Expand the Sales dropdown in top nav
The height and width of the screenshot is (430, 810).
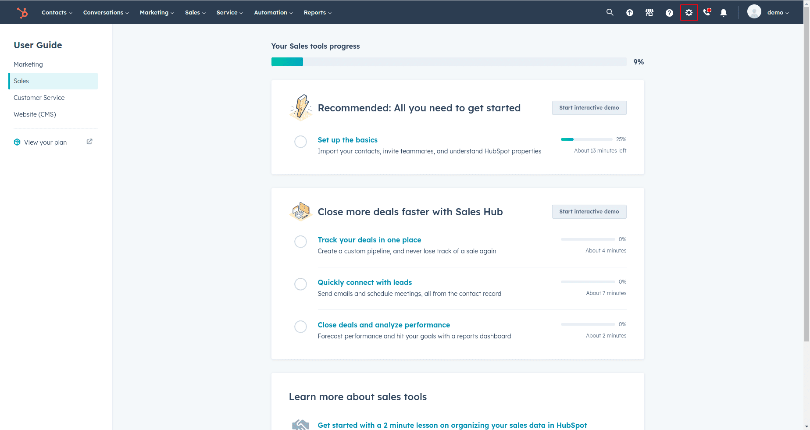(x=195, y=13)
